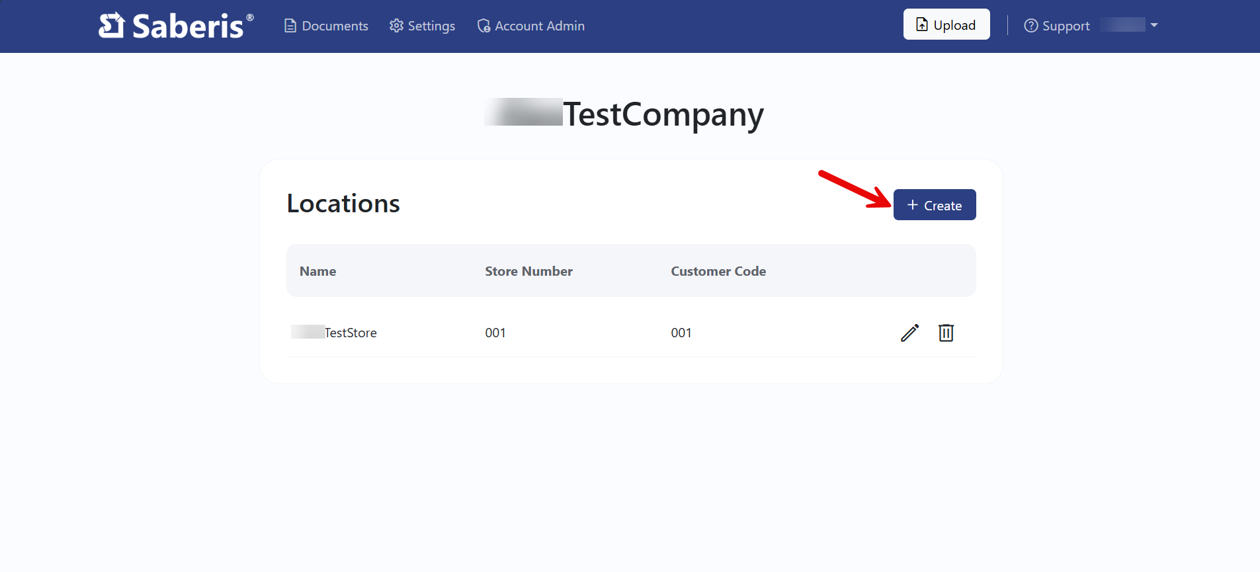
Task: Click the plus icon in the Create button
Action: click(x=913, y=205)
